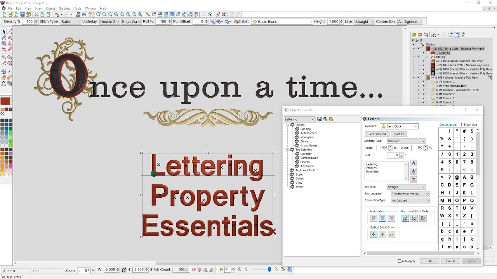Select the Lettering 'A' tool in toolbox

point(9,43)
